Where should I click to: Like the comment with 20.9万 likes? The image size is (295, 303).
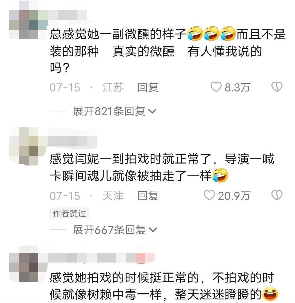(x=209, y=195)
